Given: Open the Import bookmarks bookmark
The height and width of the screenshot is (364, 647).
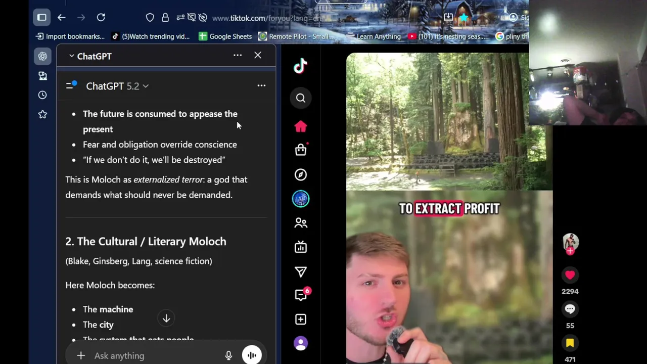Looking at the screenshot, I should point(70,36).
